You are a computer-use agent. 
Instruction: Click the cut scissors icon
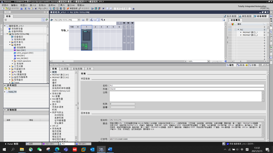pyautogui.click(x=26, y=9)
